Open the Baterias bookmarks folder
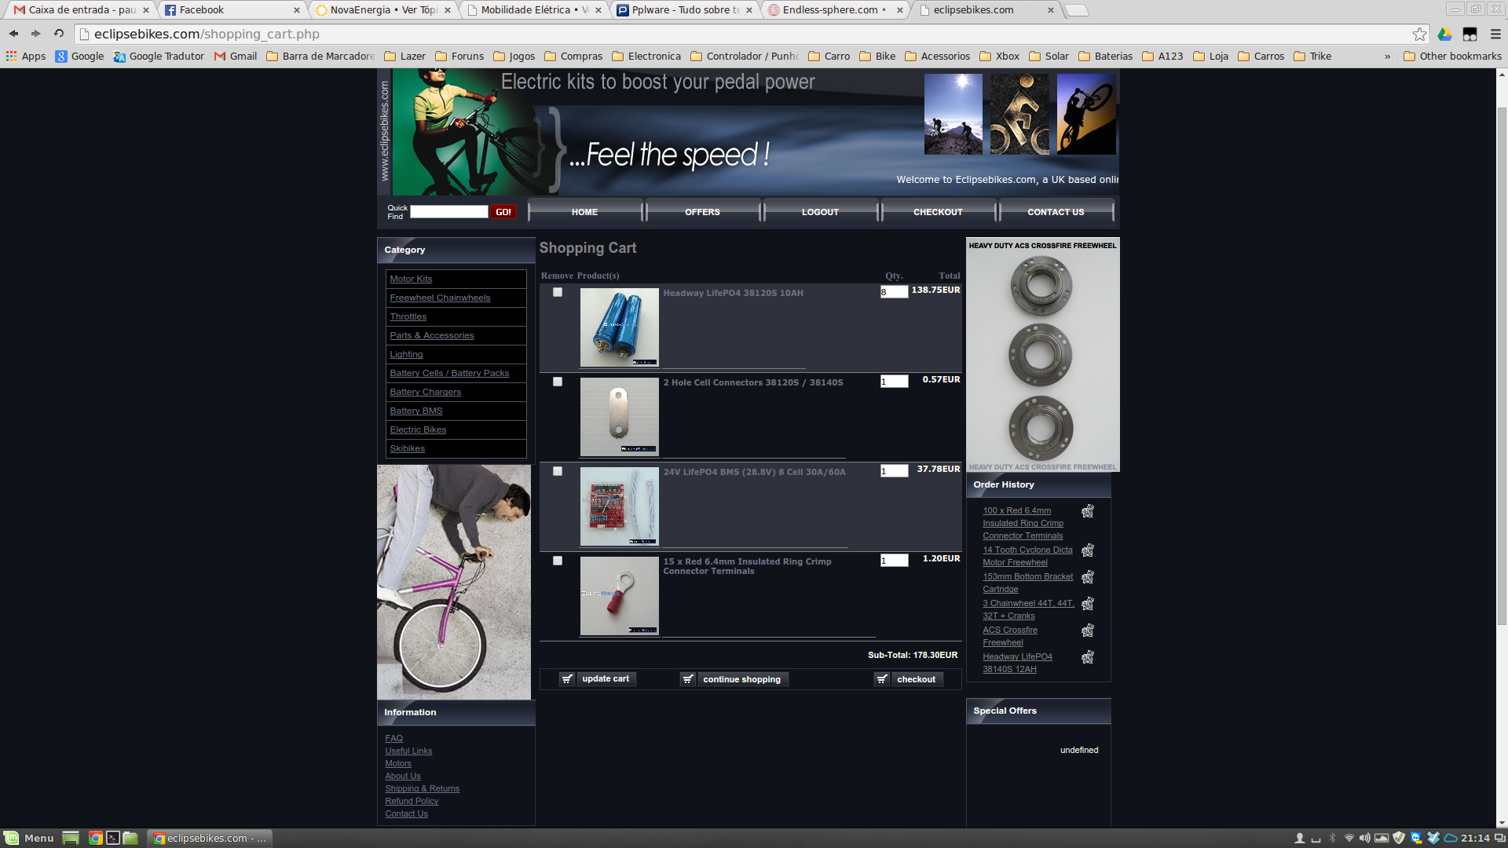Image resolution: width=1508 pixels, height=848 pixels. point(1105,57)
